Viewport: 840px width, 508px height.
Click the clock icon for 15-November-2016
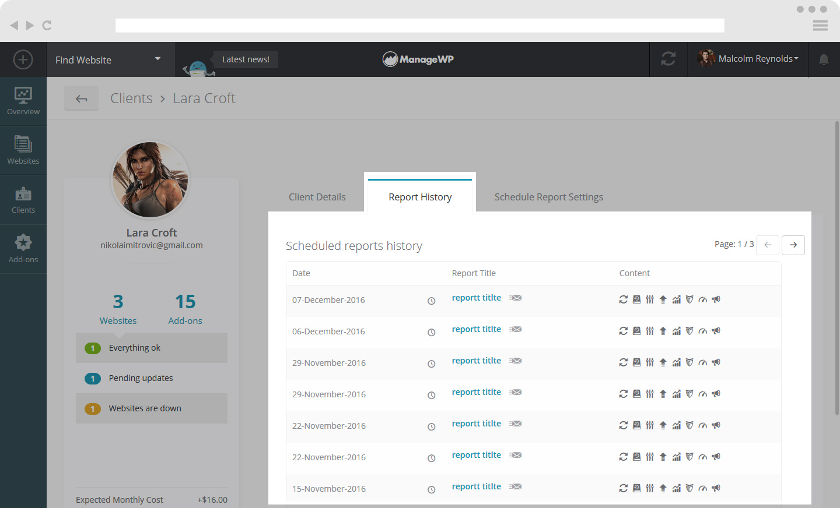coord(432,490)
